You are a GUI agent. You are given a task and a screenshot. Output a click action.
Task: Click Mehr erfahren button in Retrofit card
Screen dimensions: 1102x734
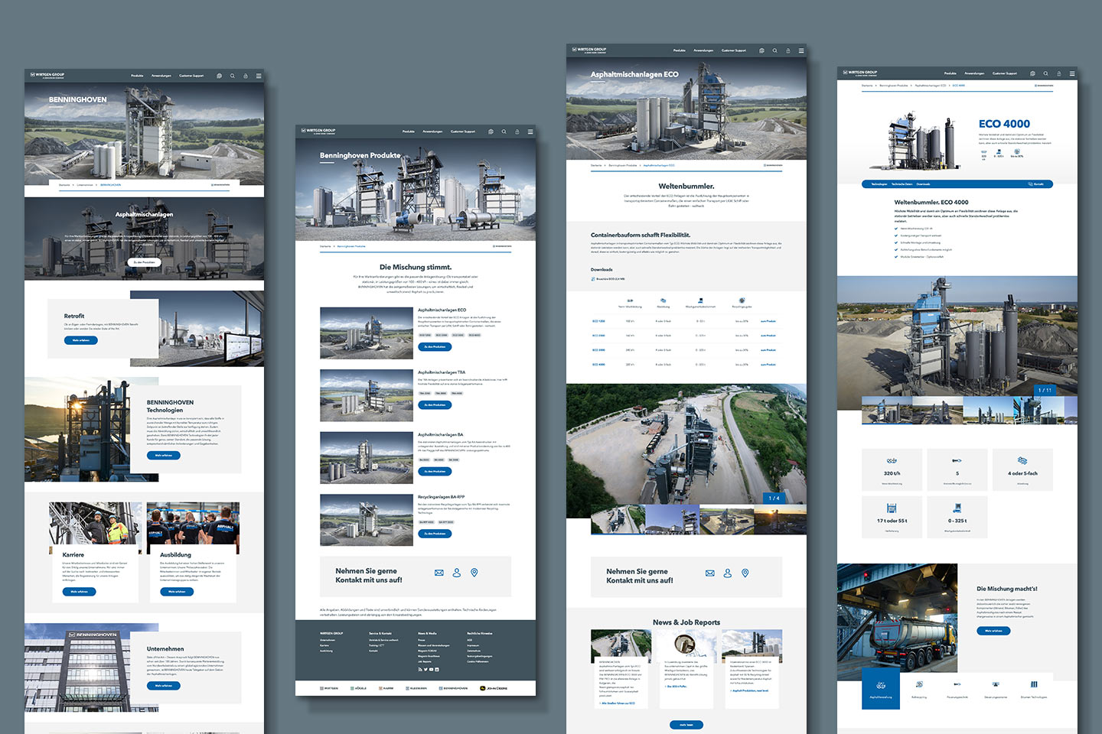click(80, 340)
